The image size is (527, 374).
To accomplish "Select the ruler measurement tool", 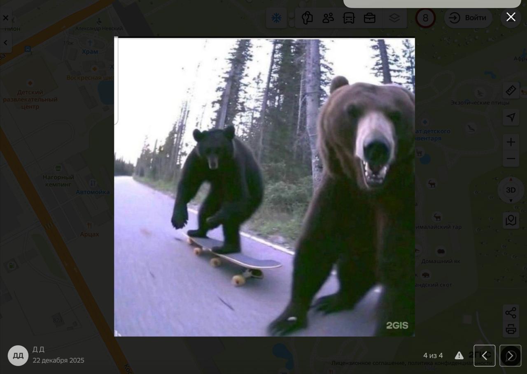I will coord(511,90).
